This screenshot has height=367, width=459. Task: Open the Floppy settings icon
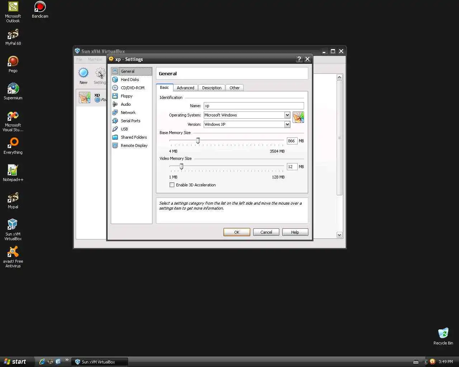(115, 96)
